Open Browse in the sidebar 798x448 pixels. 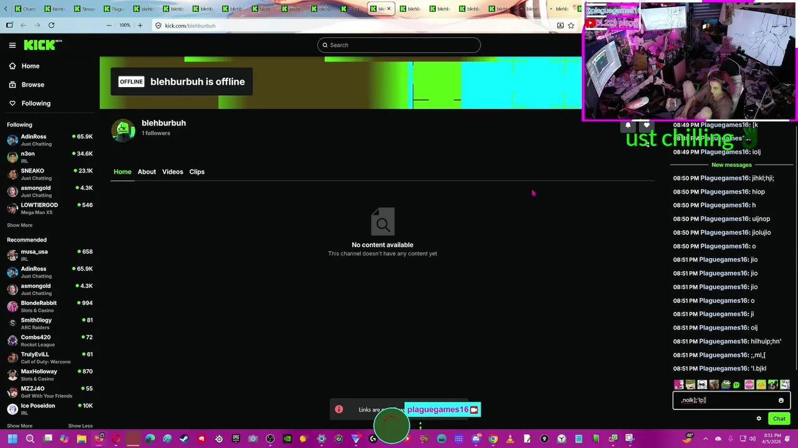(32, 85)
